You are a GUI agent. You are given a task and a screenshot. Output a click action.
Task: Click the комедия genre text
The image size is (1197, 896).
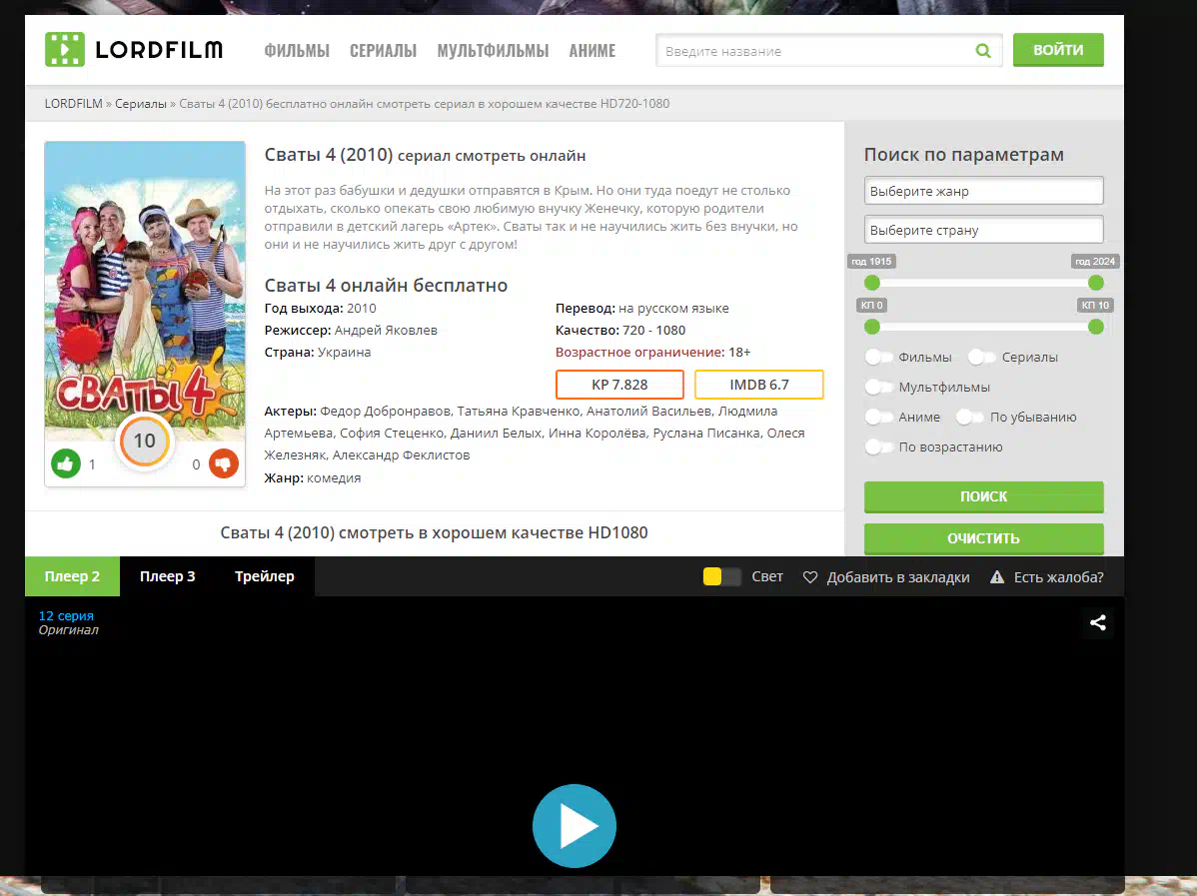point(334,477)
